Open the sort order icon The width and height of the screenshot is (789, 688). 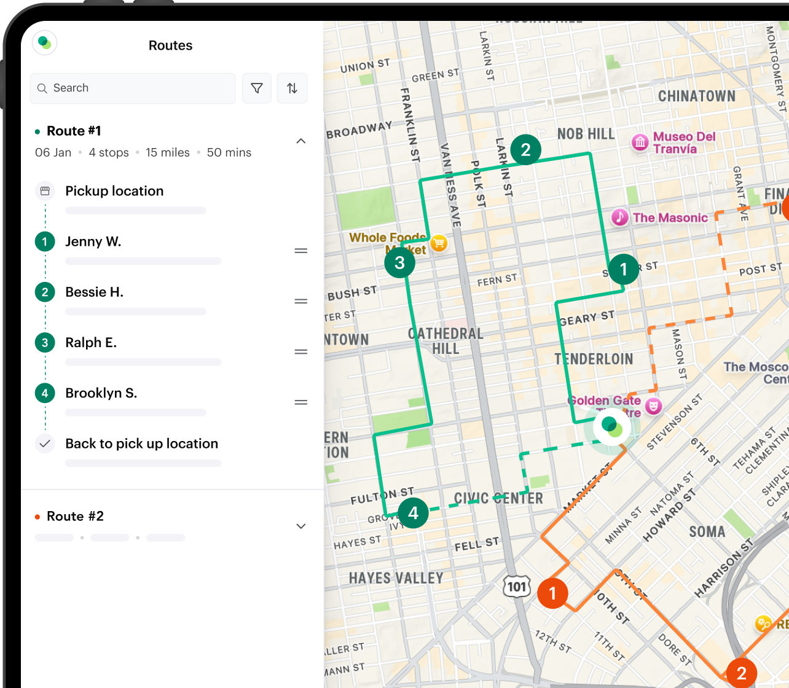[292, 88]
